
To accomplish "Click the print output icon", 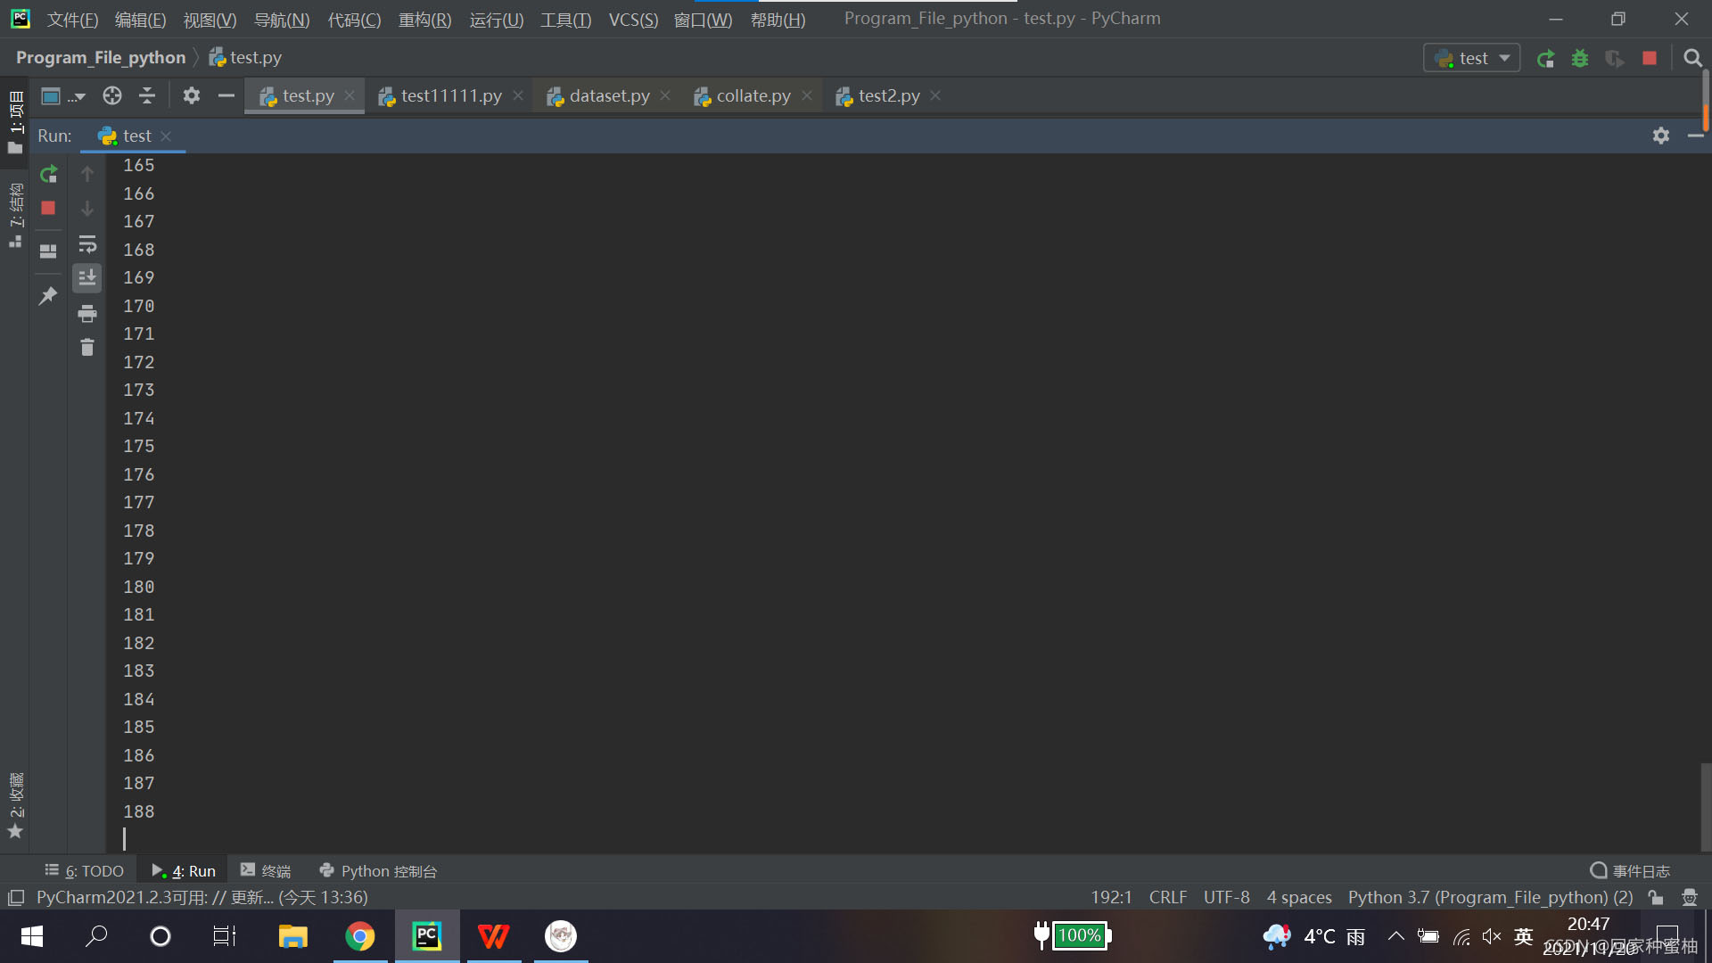I will click(87, 313).
